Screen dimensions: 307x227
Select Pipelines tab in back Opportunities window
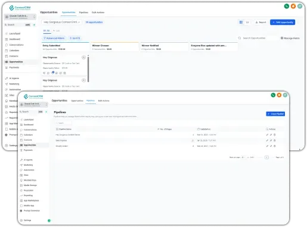(83, 12)
